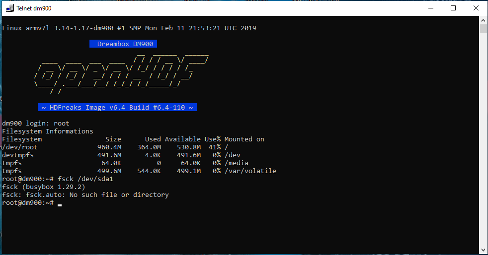Click the '/var/volatile' mount point
Screen dimensions: 488x255
(250, 171)
